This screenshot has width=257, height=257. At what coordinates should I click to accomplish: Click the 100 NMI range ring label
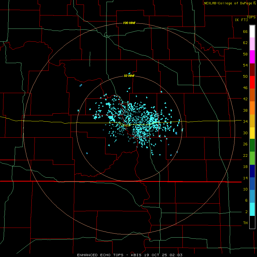129,23
